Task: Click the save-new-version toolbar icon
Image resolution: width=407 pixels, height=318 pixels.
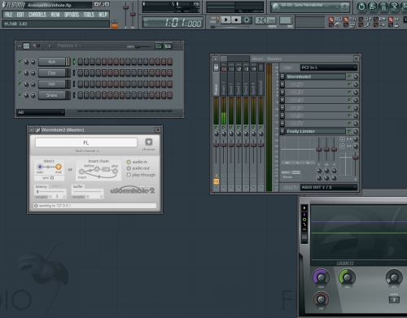Action: tap(372, 7)
